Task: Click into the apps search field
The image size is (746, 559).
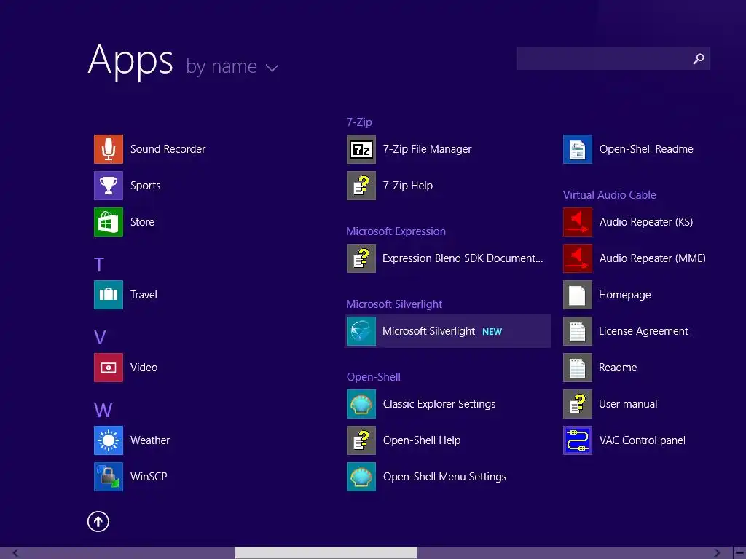Action: click(613, 58)
